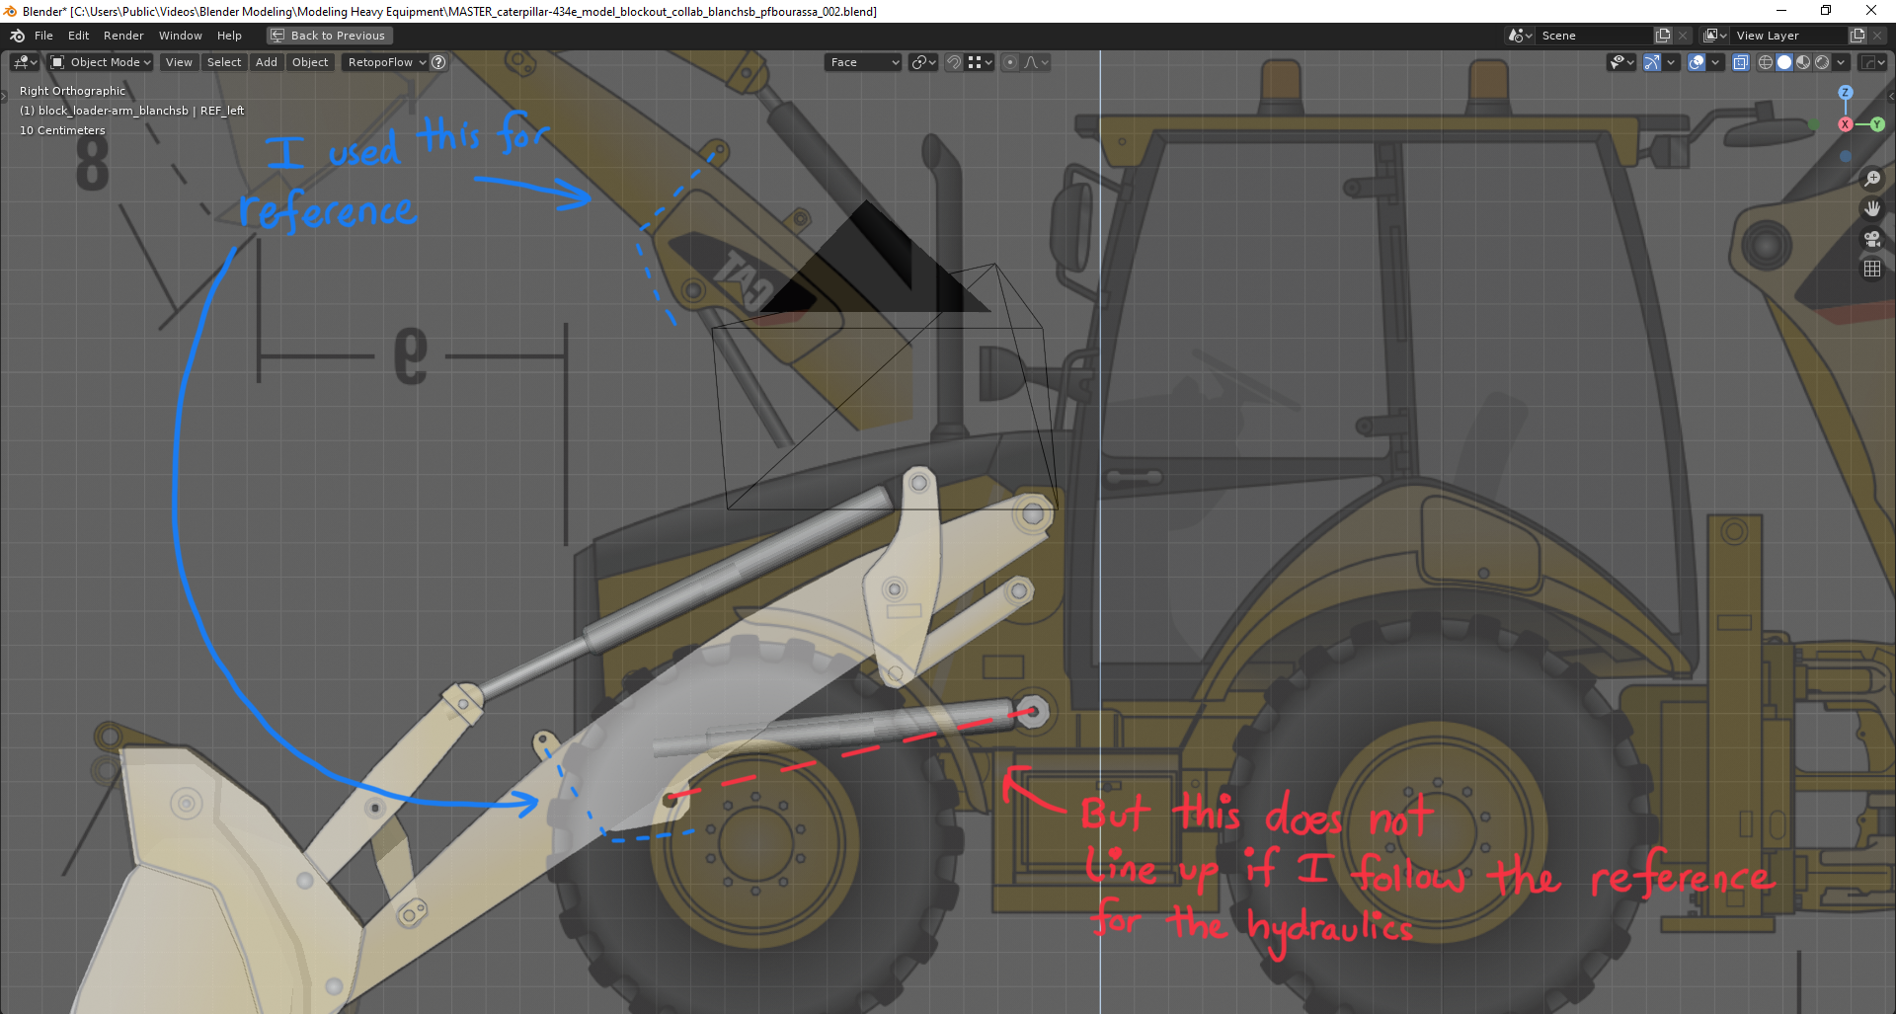The image size is (1896, 1014).
Task: Expand the toolbar with the left-edge arrow
Action: click(4, 96)
